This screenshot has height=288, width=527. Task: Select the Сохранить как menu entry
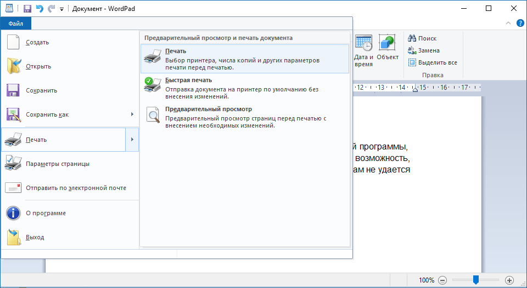click(64, 114)
